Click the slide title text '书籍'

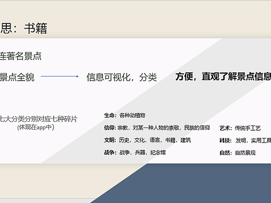click(x=35, y=28)
